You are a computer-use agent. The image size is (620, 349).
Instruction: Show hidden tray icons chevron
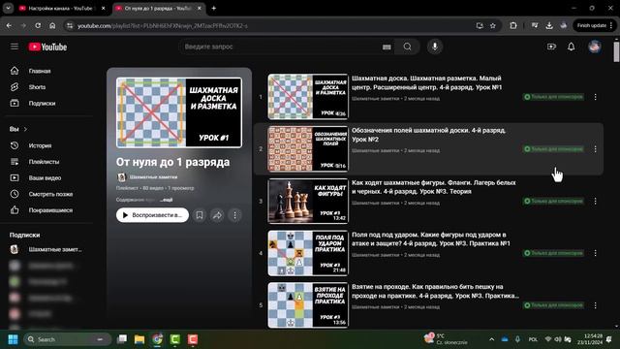(491, 339)
